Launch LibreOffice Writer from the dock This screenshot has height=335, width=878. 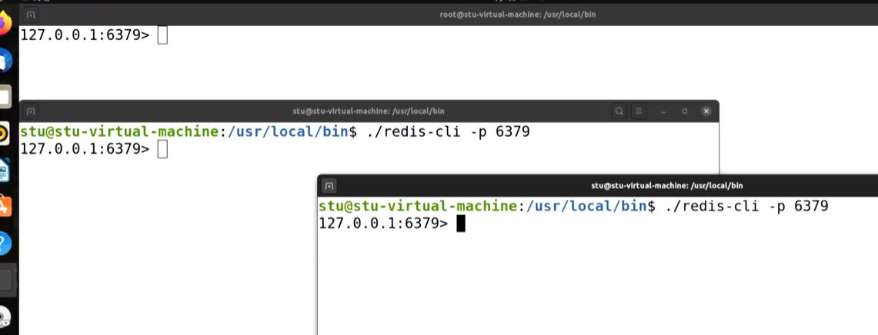[x=4, y=170]
